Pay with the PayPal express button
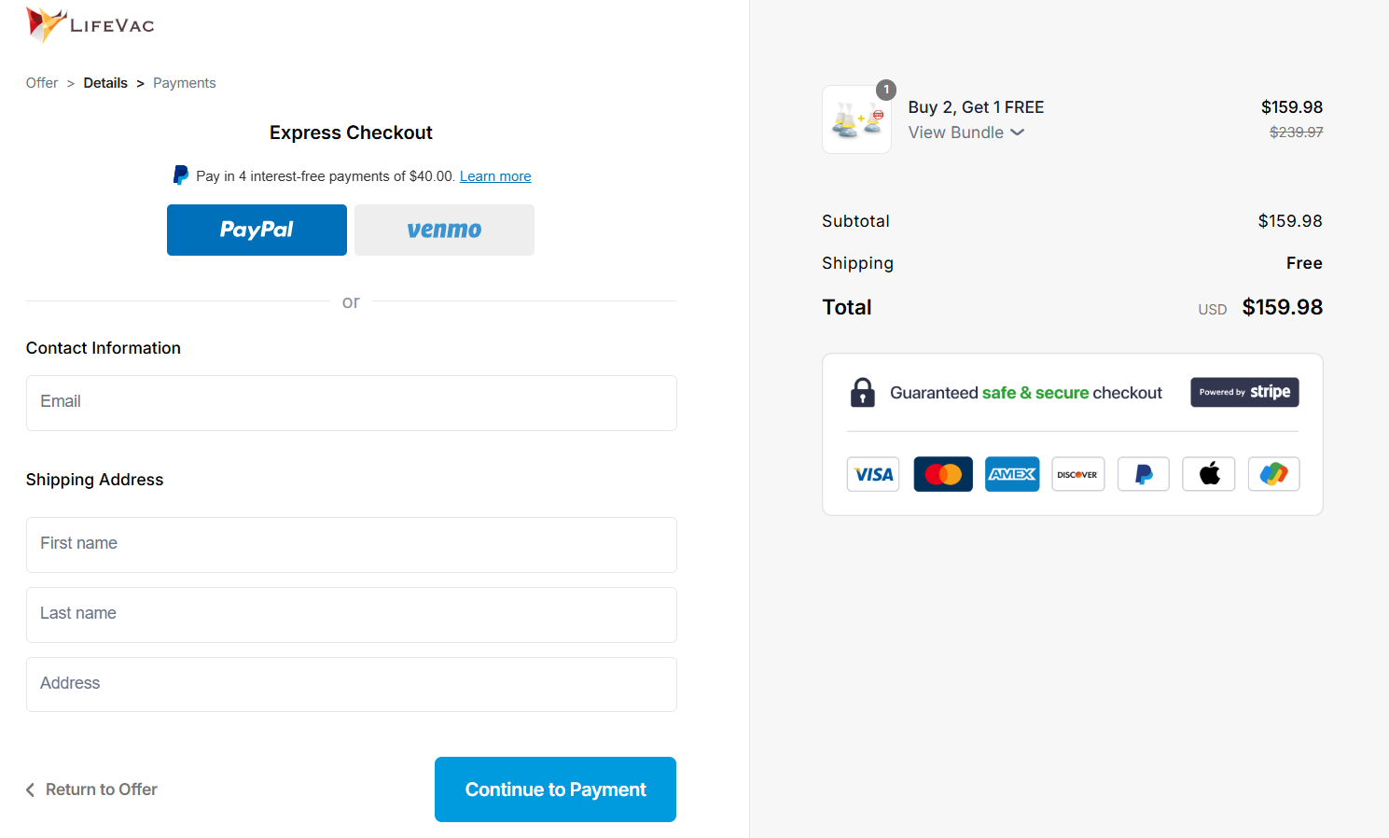Image resolution: width=1389 pixels, height=838 pixels. (257, 230)
